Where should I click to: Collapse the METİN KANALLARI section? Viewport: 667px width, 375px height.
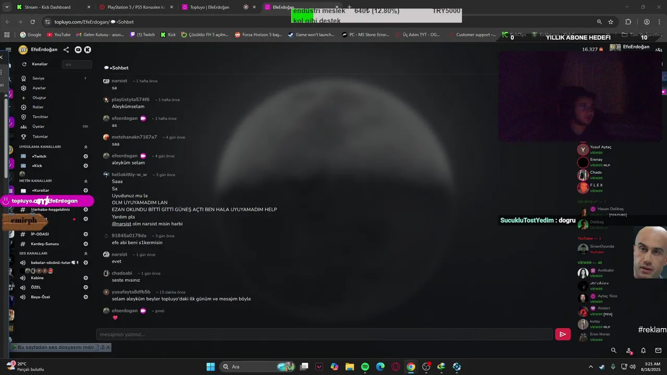point(86,181)
